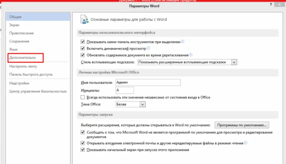
Task: Click the Основные параметры header icon
Action: point(85,19)
